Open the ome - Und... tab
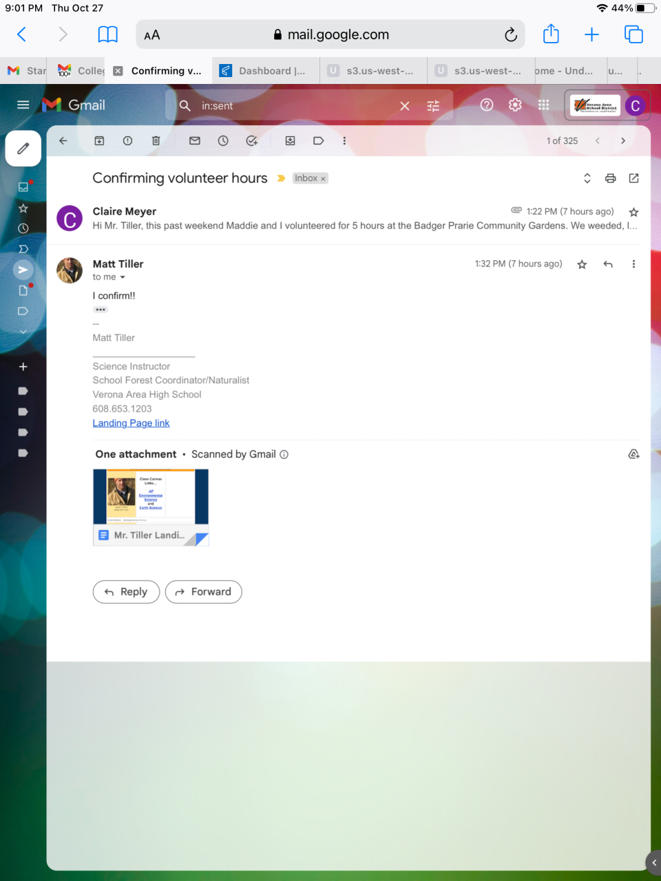This screenshot has height=881, width=661. 569,70
